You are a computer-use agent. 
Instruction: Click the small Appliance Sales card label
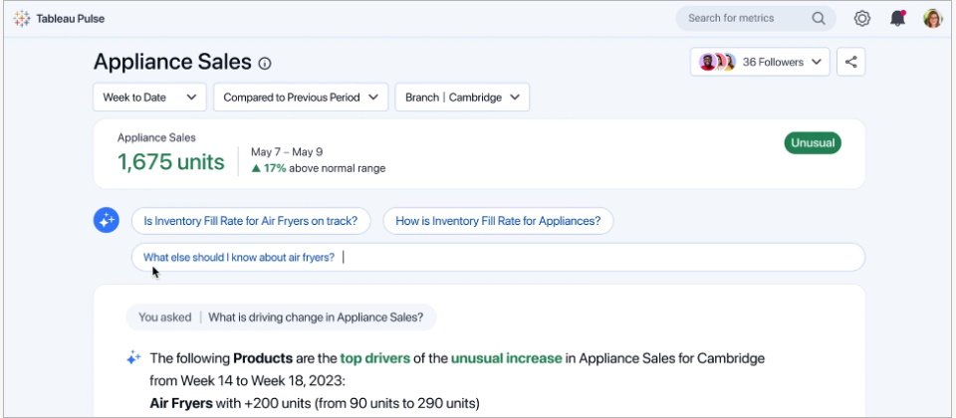tap(156, 137)
